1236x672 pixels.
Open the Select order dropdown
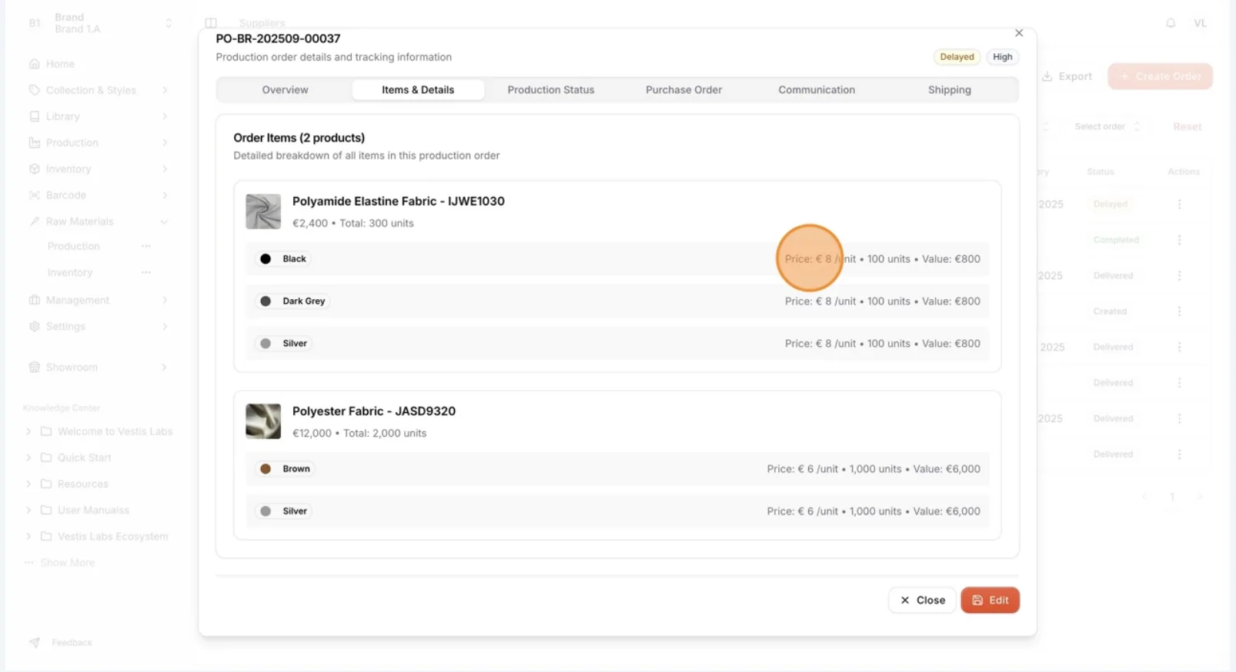click(x=1107, y=126)
